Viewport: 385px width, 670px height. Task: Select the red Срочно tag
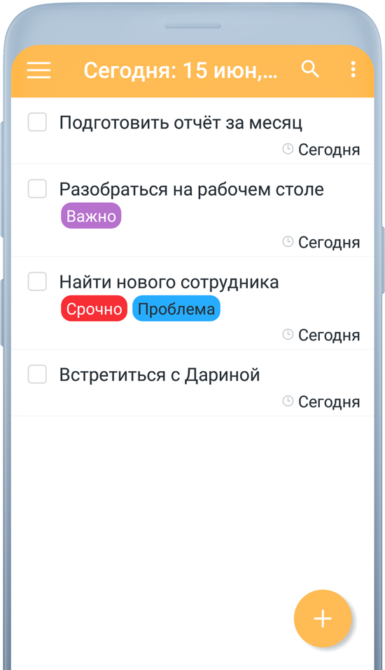94,309
